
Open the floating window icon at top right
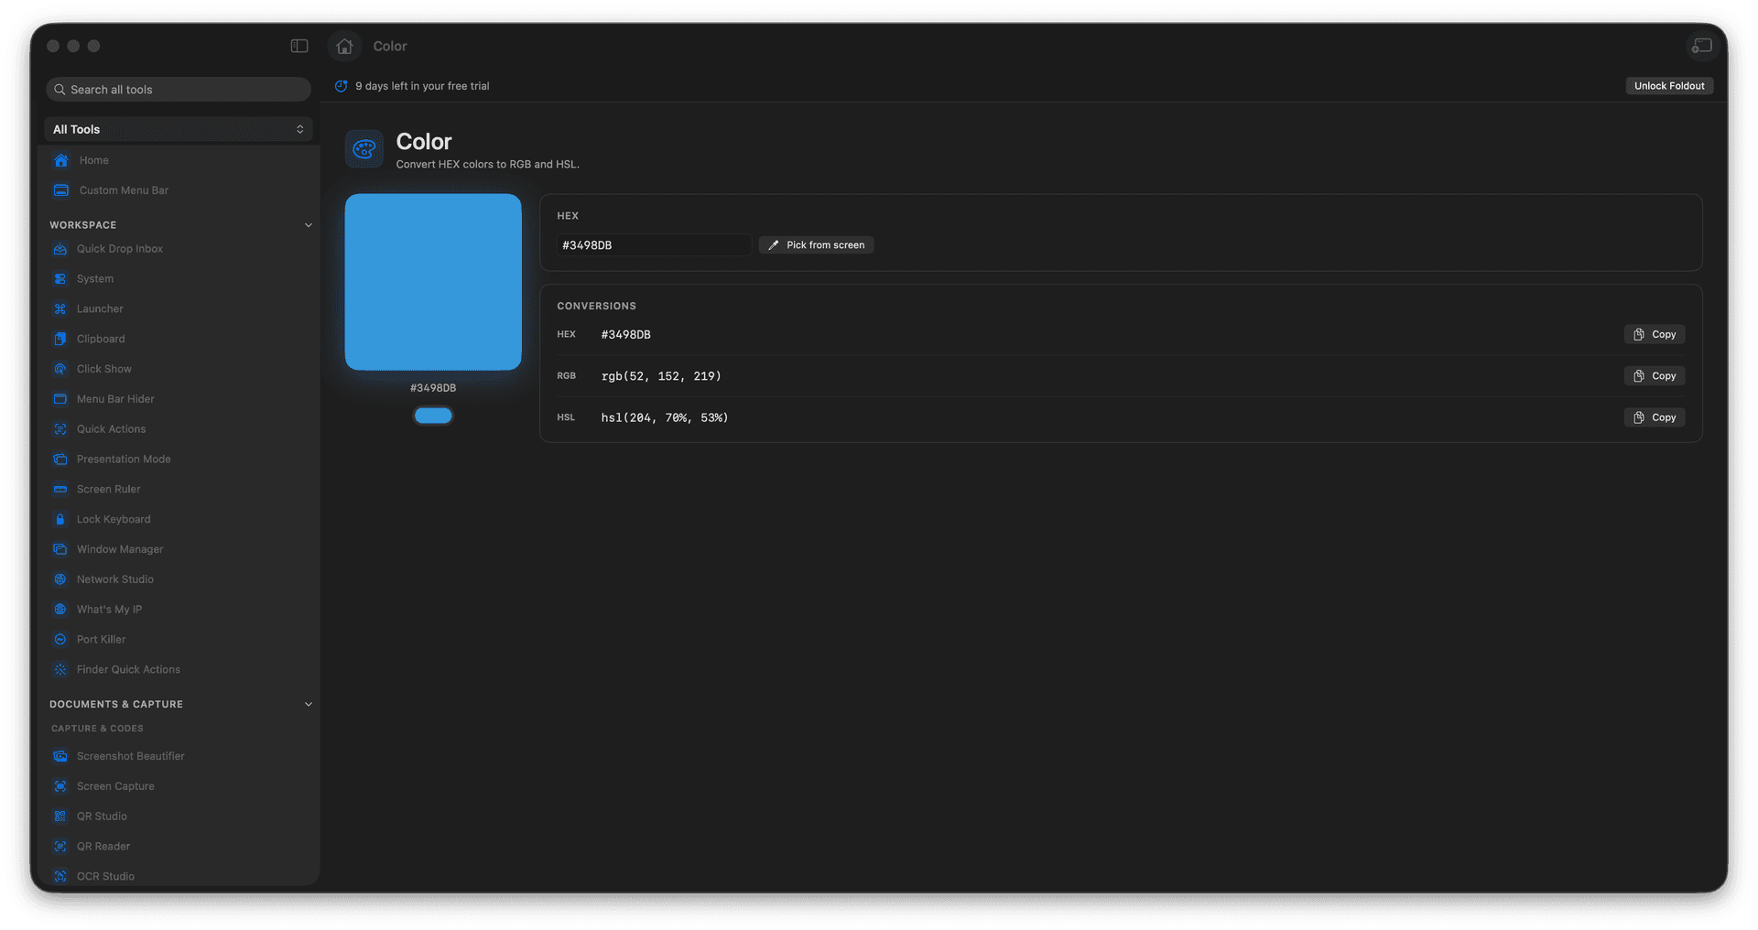[x=1701, y=46]
